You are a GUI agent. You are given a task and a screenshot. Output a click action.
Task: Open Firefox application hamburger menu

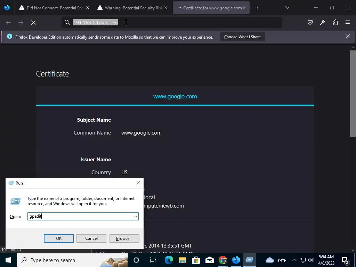pos(348,22)
